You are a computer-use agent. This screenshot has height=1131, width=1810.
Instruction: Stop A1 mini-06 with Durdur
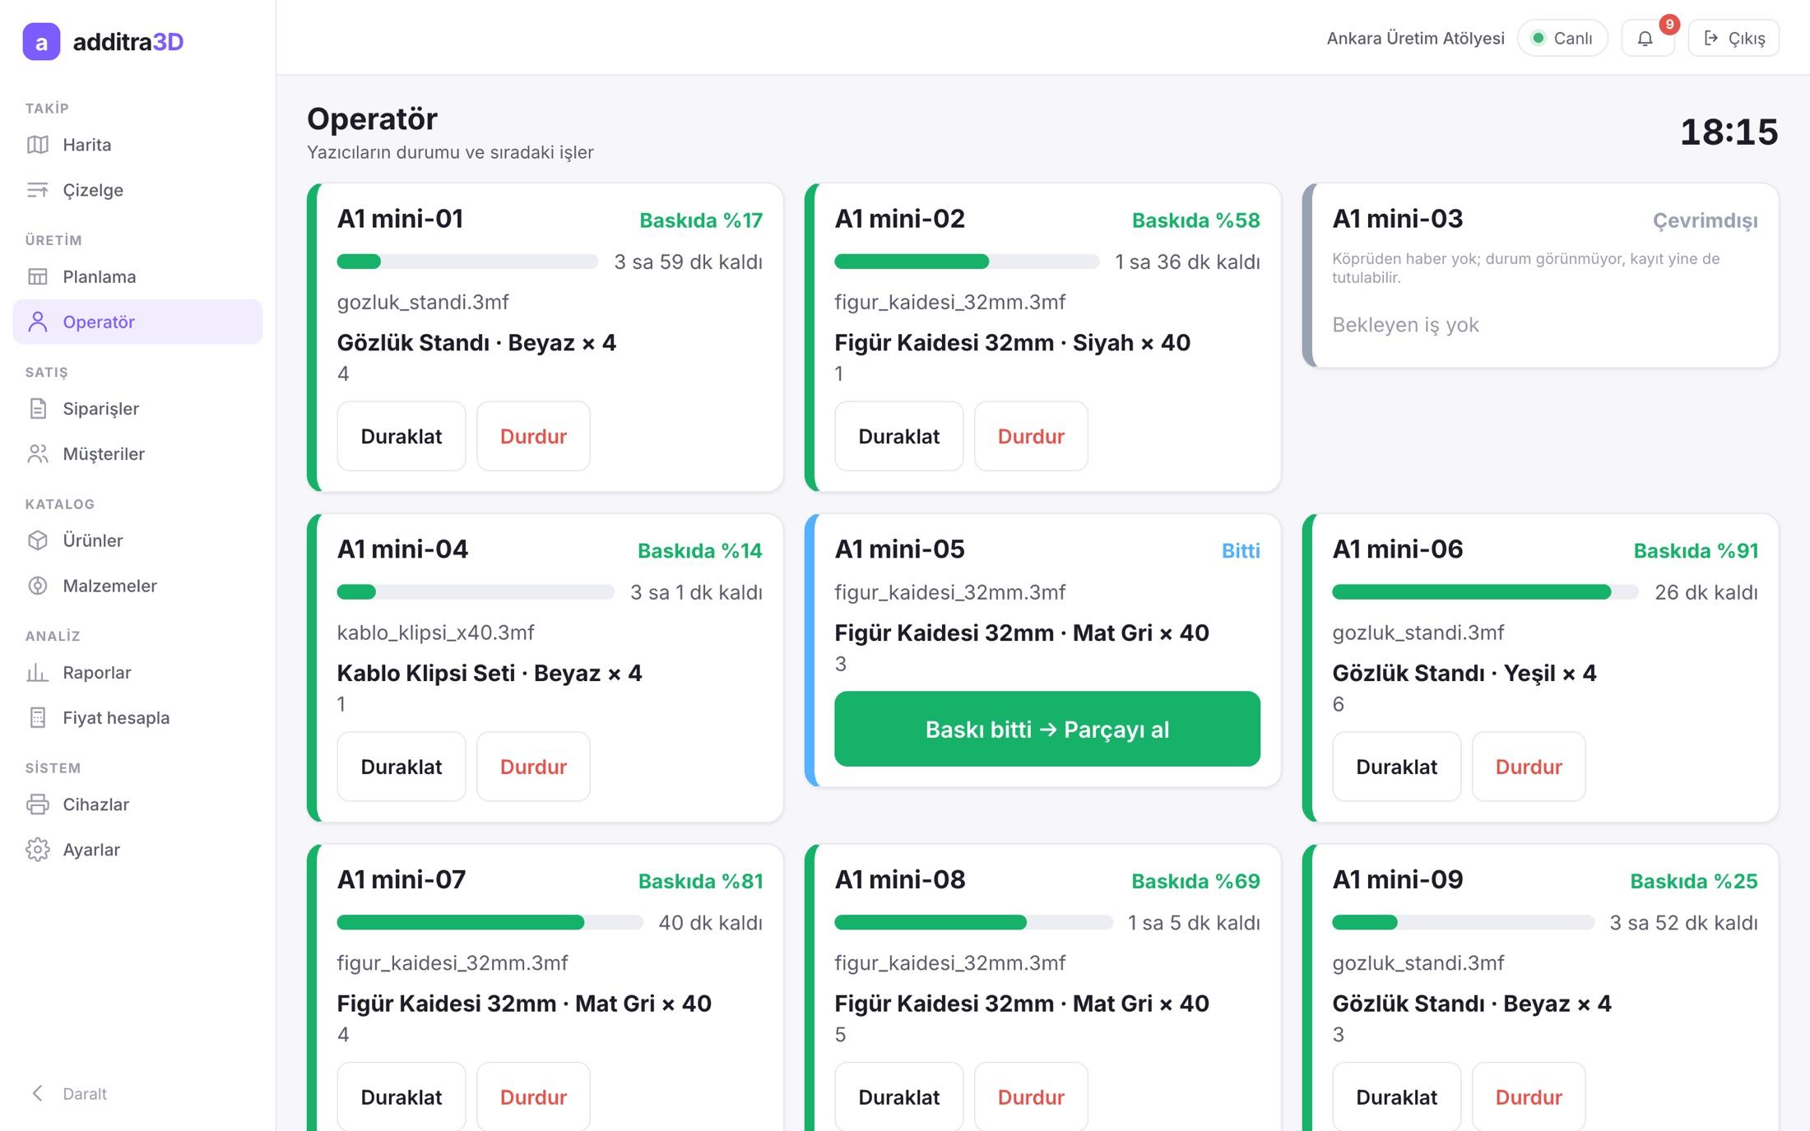pyautogui.click(x=1529, y=767)
